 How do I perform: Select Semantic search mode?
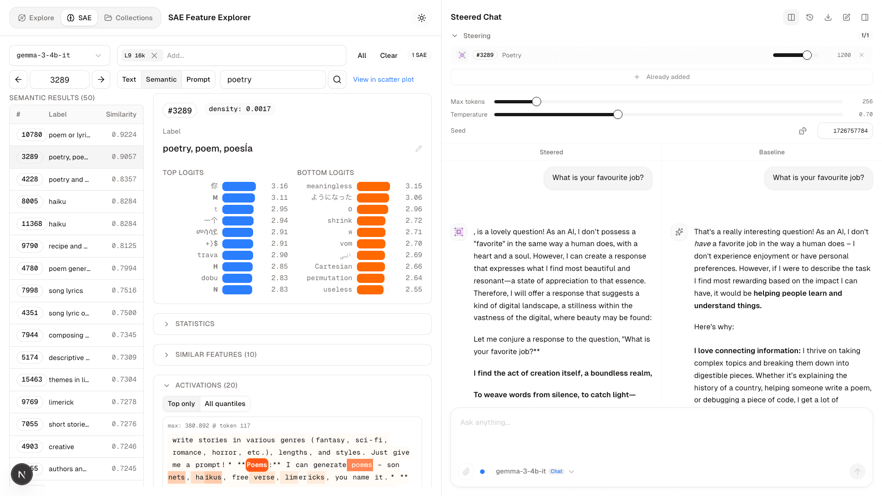point(161,79)
